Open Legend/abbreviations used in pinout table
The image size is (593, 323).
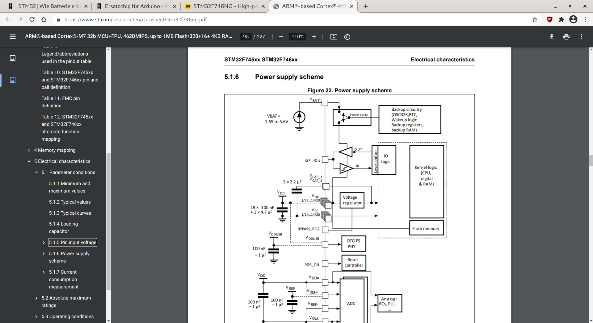coord(66,58)
